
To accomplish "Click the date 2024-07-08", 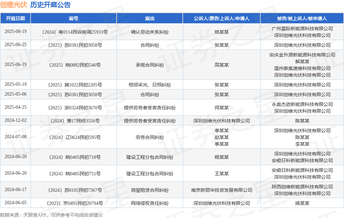I will pos(15,137).
